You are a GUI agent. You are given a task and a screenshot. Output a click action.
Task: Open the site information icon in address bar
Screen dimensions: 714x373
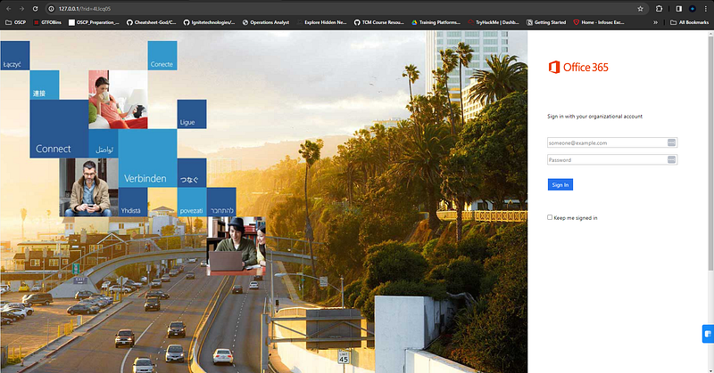(x=51, y=9)
